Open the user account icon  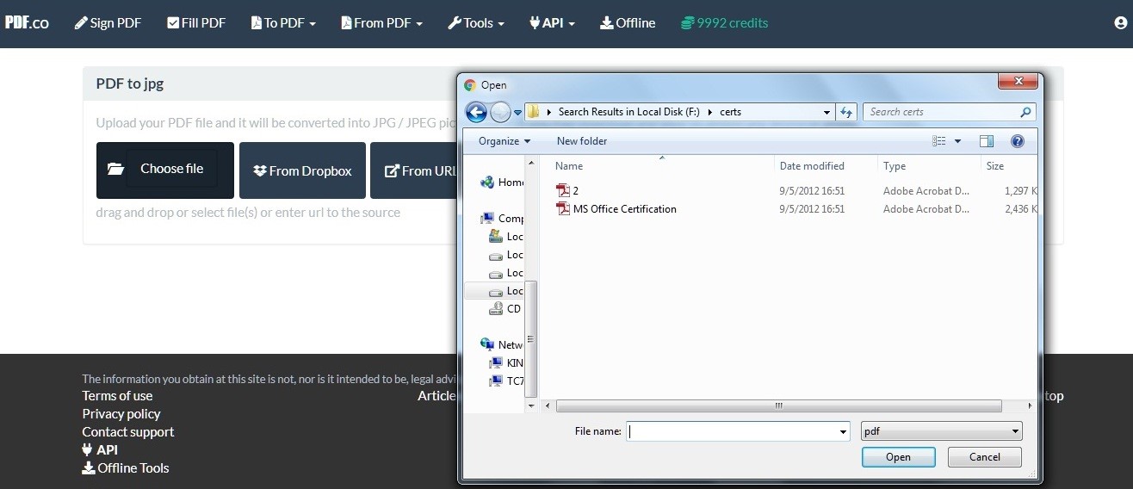(1120, 23)
